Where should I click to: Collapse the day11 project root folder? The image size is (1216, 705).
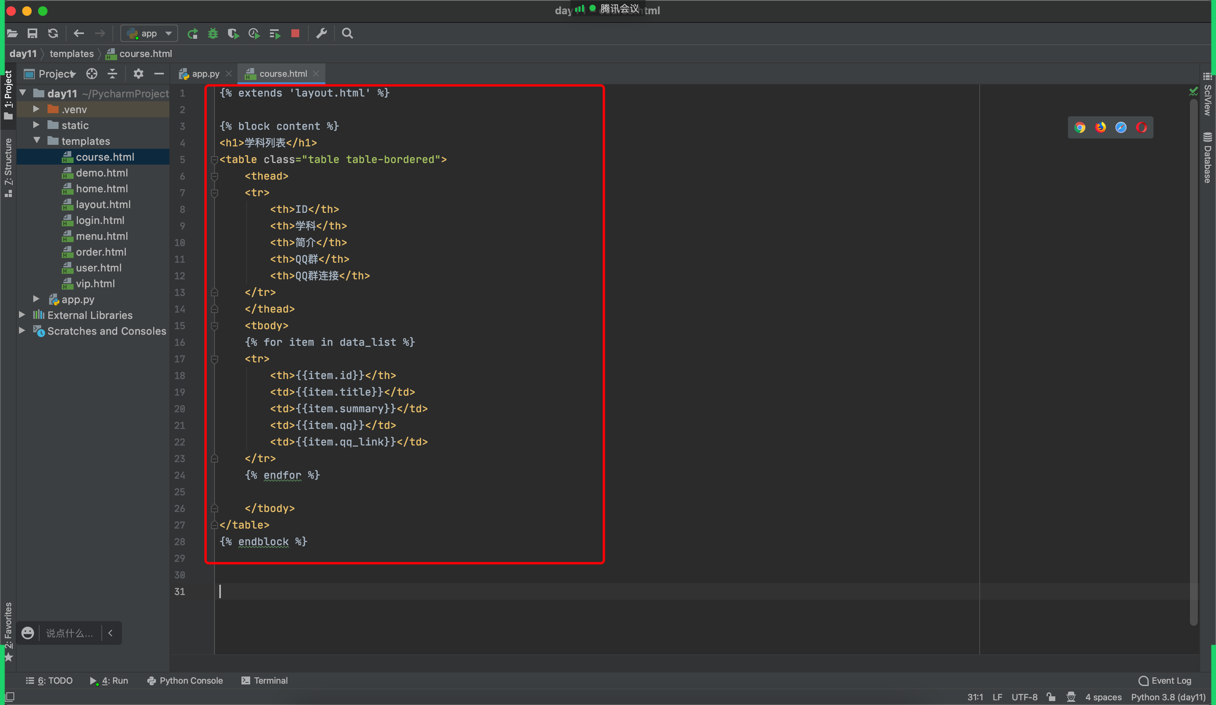click(23, 93)
